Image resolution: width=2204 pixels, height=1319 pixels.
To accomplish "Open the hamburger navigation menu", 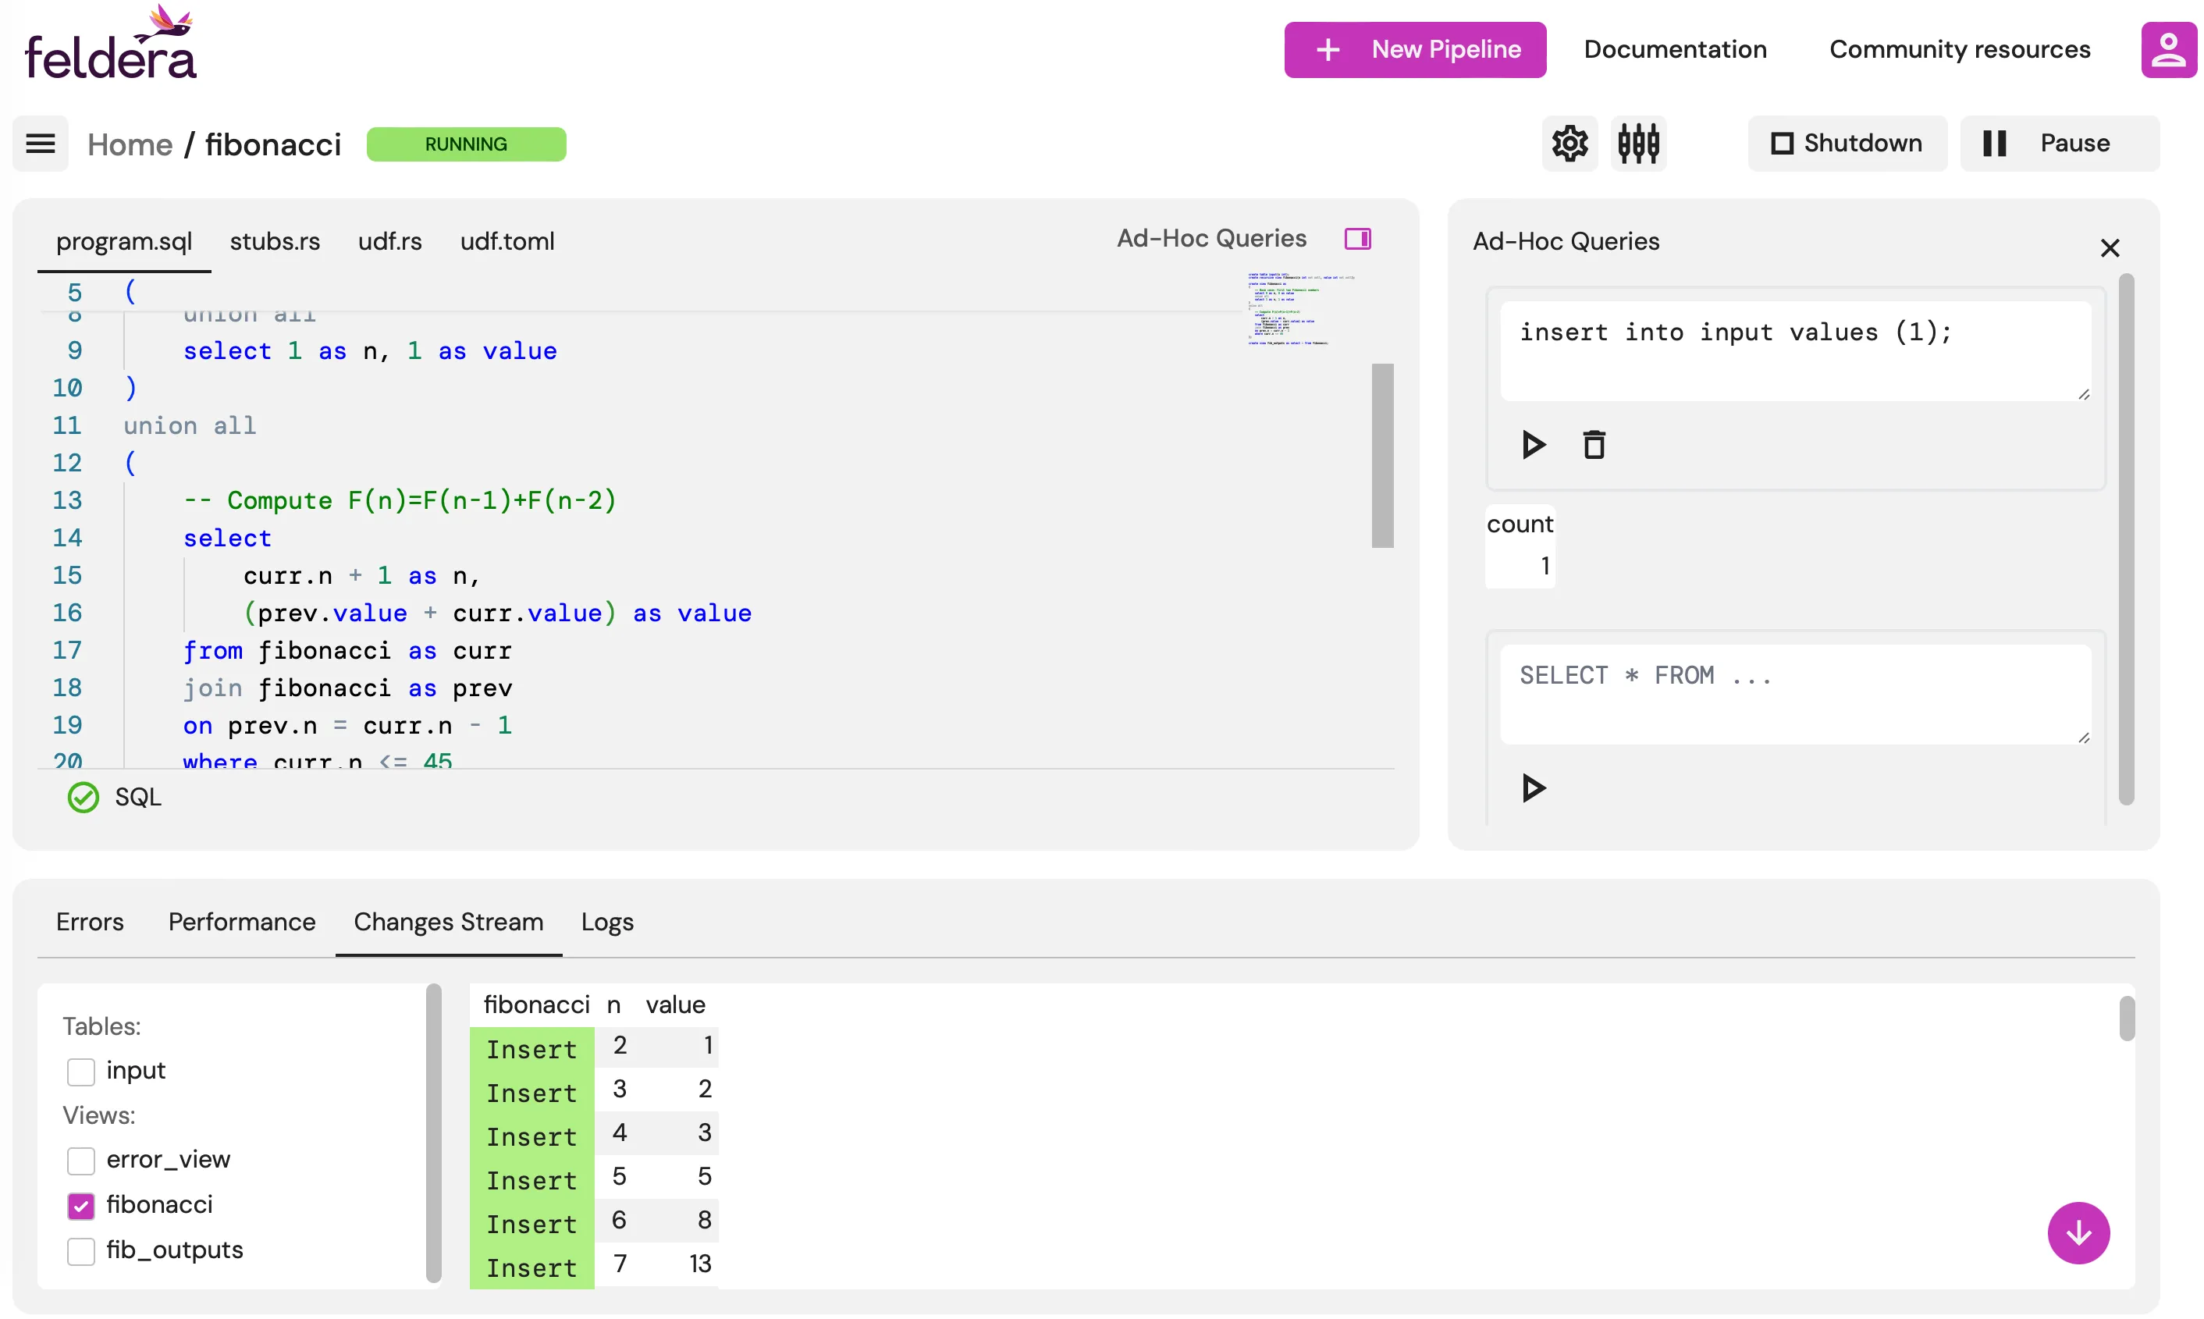I will point(40,144).
